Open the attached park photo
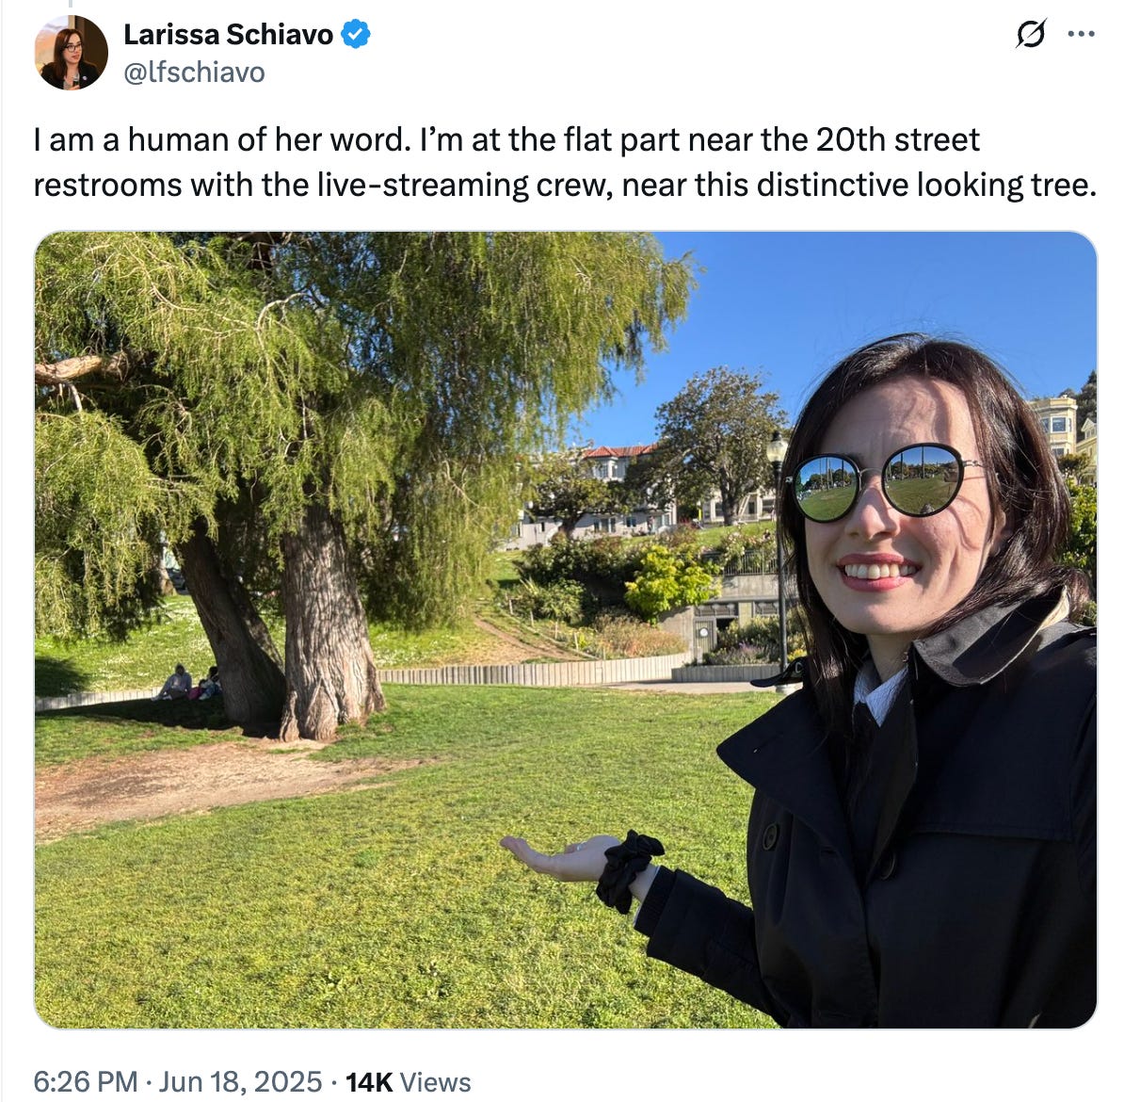This screenshot has height=1102, width=1124. pos(566,629)
